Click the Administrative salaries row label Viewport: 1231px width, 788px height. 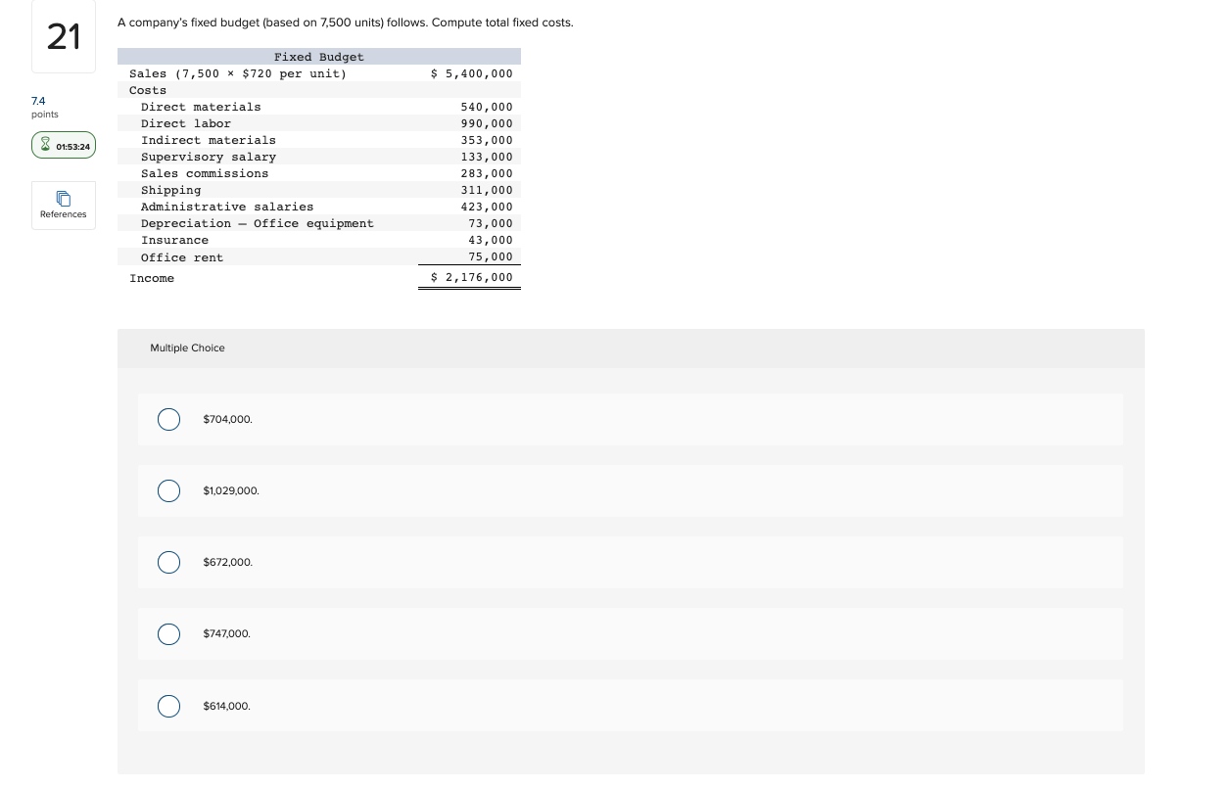(x=227, y=207)
